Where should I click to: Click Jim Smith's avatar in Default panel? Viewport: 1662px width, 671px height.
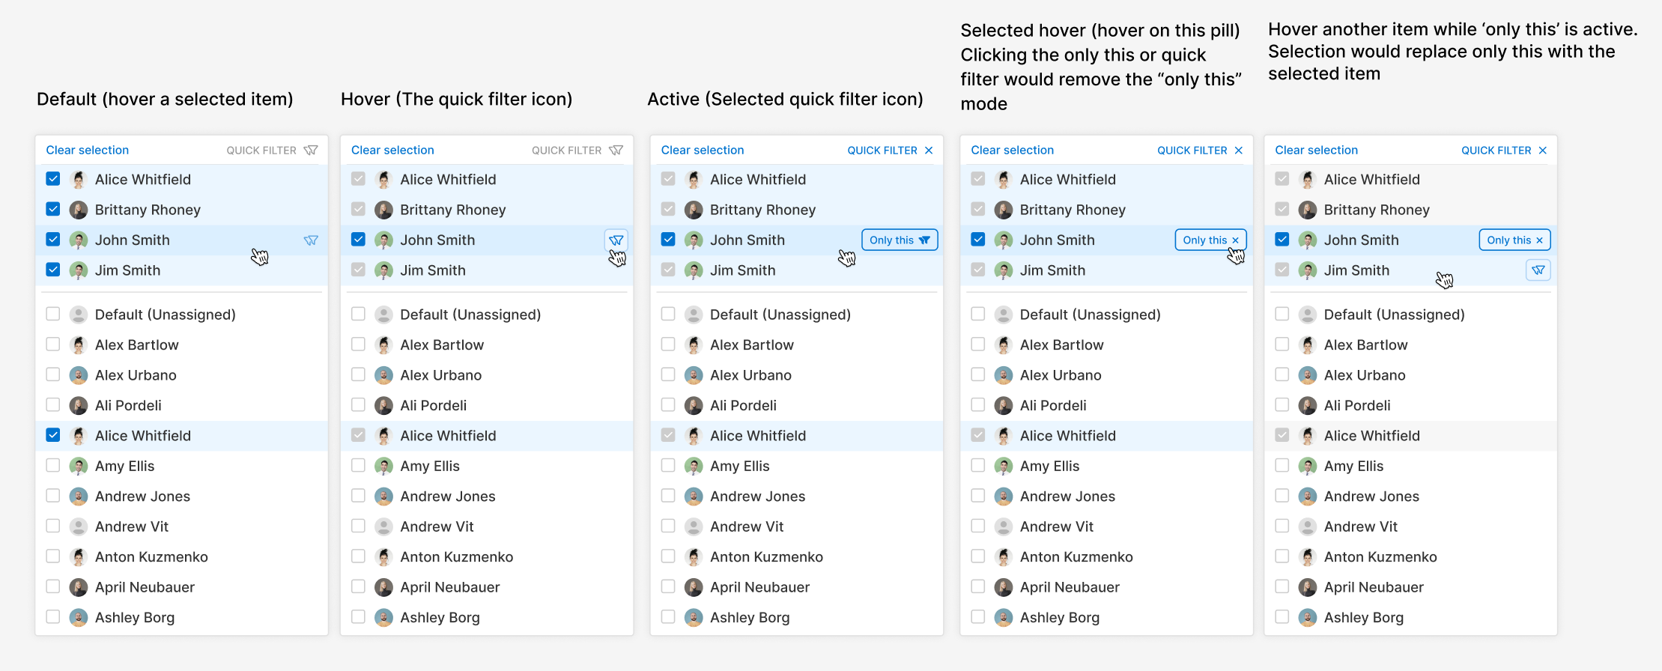(x=79, y=270)
